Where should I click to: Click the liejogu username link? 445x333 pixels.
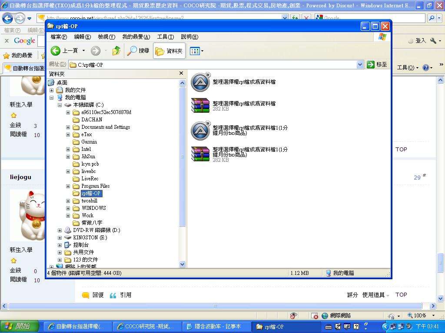coord(20,177)
